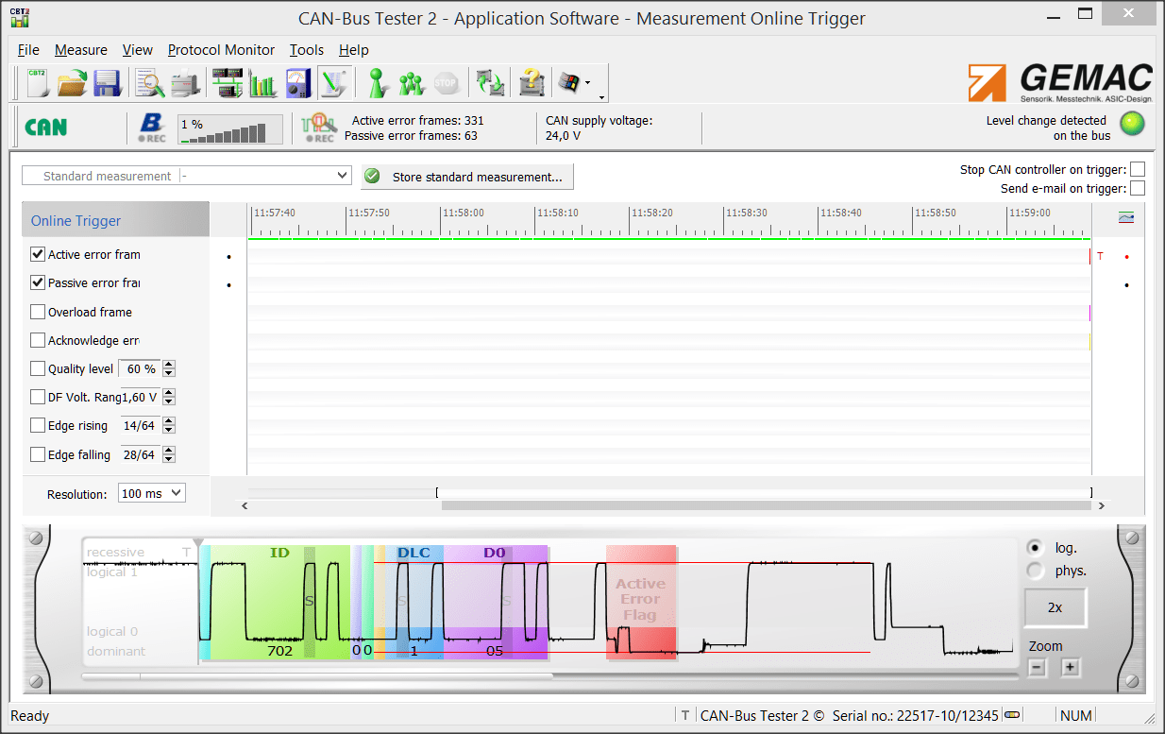Viewport: 1165px width, 734px height.
Task: Enable the Overload frame checkbox
Action: coord(38,313)
